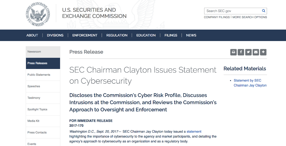Open the Statement by SEC Chairman link
The image size is (286, 146).
(x=250, y=83)
